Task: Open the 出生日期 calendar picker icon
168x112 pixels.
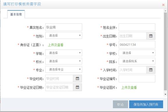Action: coord(151,36)
